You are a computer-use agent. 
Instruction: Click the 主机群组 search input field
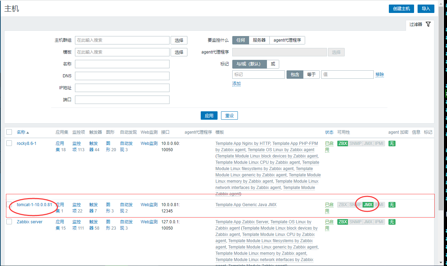click(122, 40)
